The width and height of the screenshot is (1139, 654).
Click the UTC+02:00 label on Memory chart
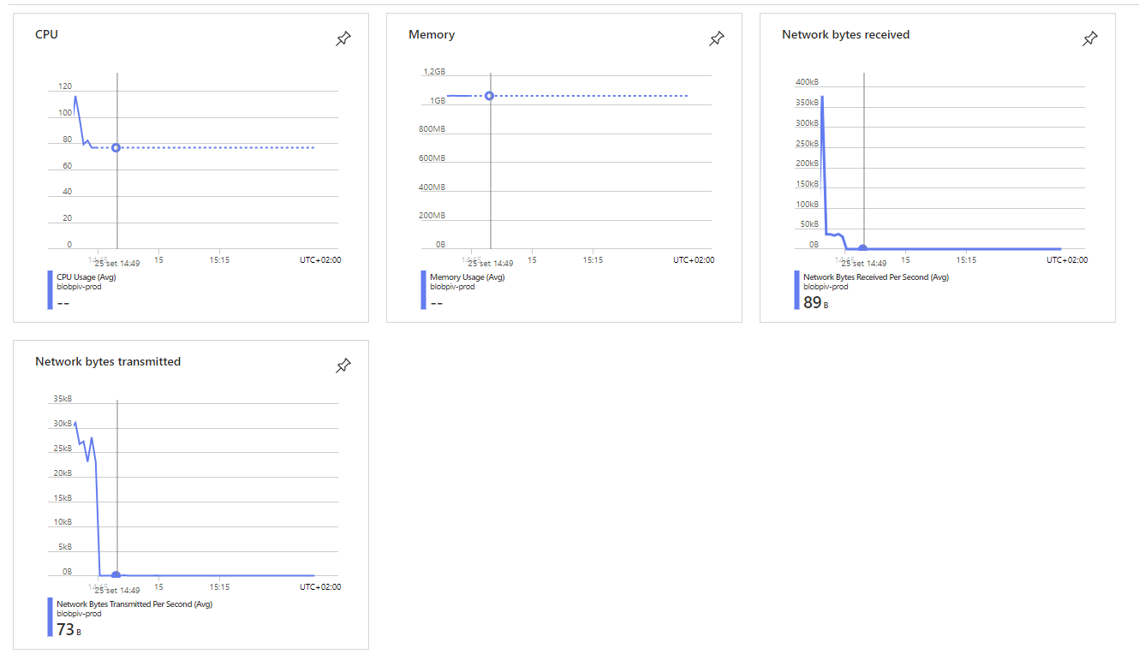coord(694,260)
